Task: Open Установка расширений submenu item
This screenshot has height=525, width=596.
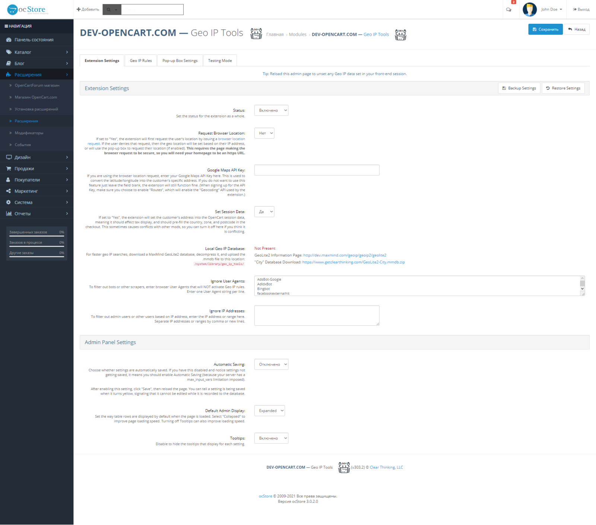Action: (x=37, y=109)
